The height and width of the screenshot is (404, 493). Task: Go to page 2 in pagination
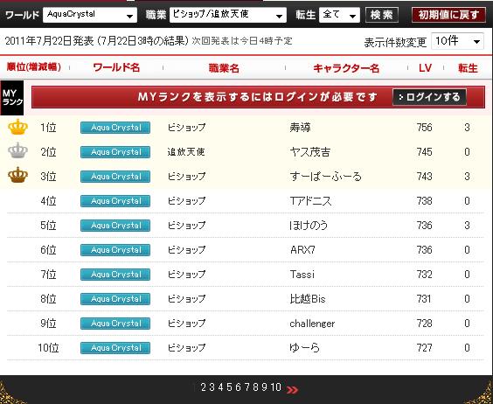coord(204,387)
